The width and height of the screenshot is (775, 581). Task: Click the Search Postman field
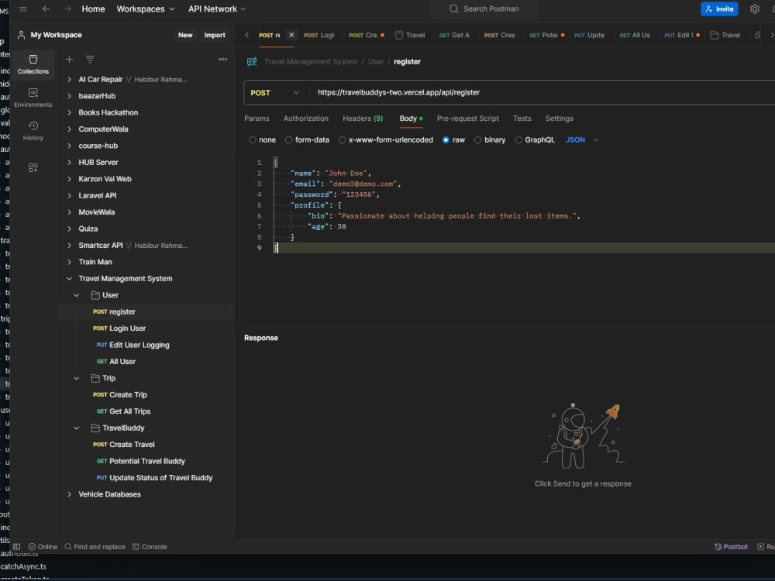click(x=484, y=9)
